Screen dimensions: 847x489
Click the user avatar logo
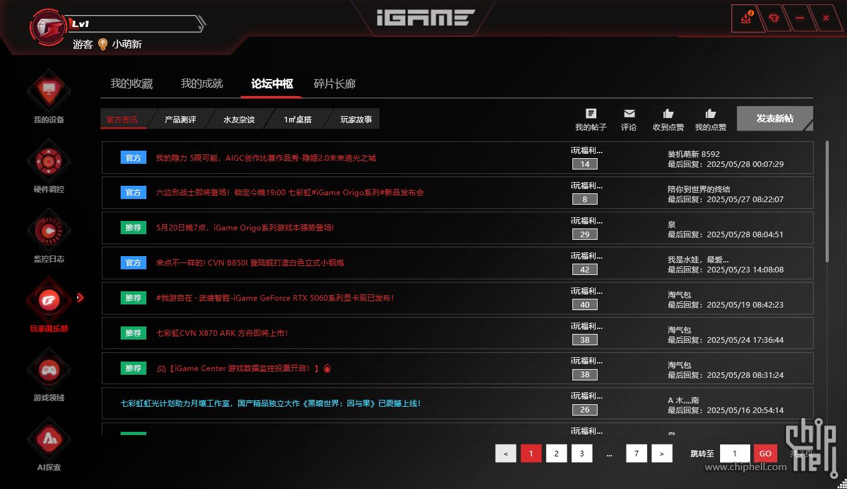click(x=49, y=28)
